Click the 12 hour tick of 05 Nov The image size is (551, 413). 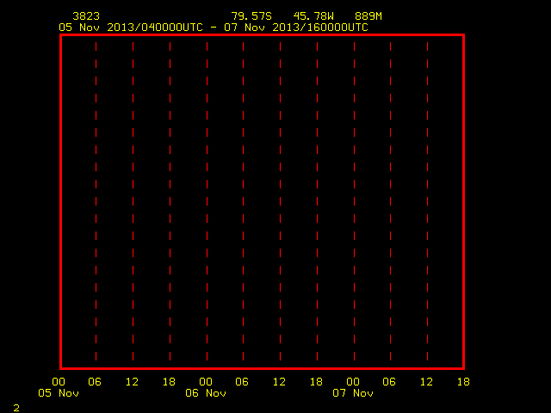[x=132, y=382]
